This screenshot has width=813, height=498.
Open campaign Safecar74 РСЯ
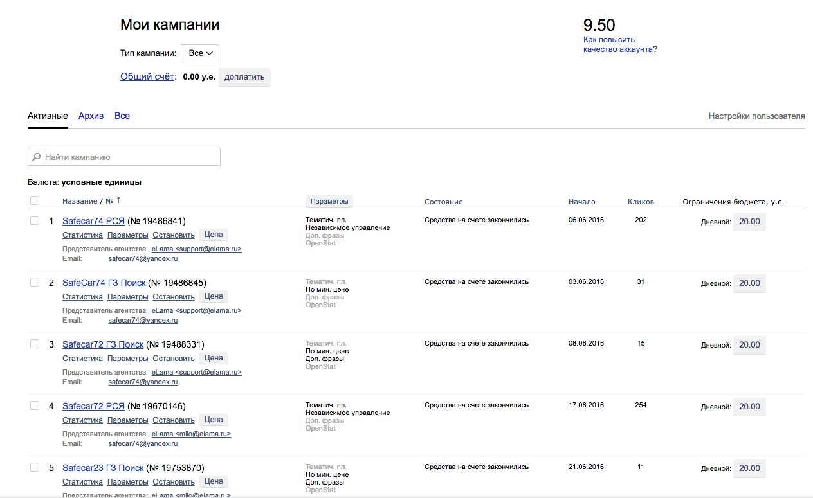93,221
